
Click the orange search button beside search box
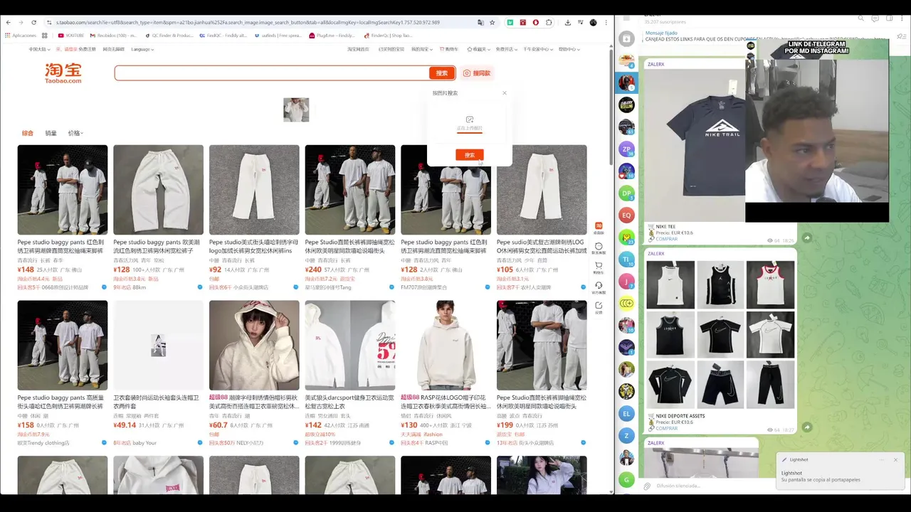point(441,73)
